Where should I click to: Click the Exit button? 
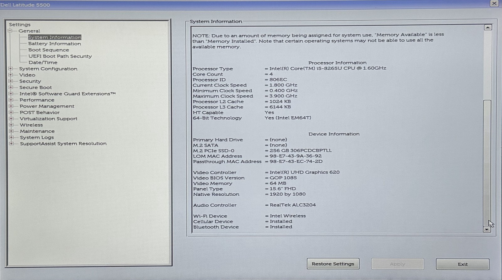[x=462, y=264]
